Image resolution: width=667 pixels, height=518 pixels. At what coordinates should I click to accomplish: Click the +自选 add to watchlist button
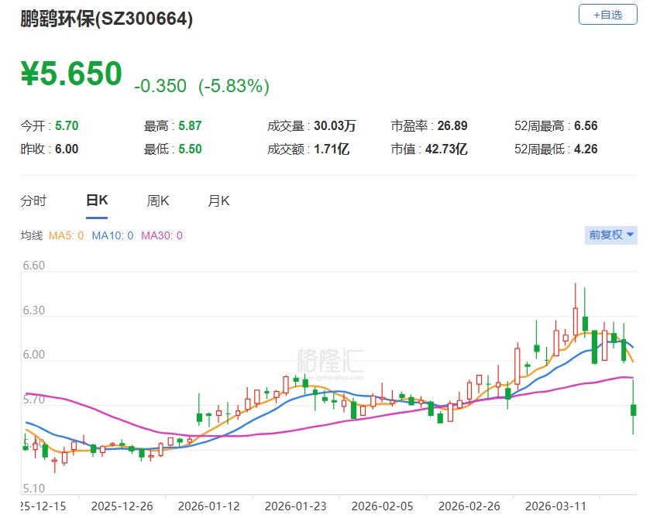[x=607, y=14]
